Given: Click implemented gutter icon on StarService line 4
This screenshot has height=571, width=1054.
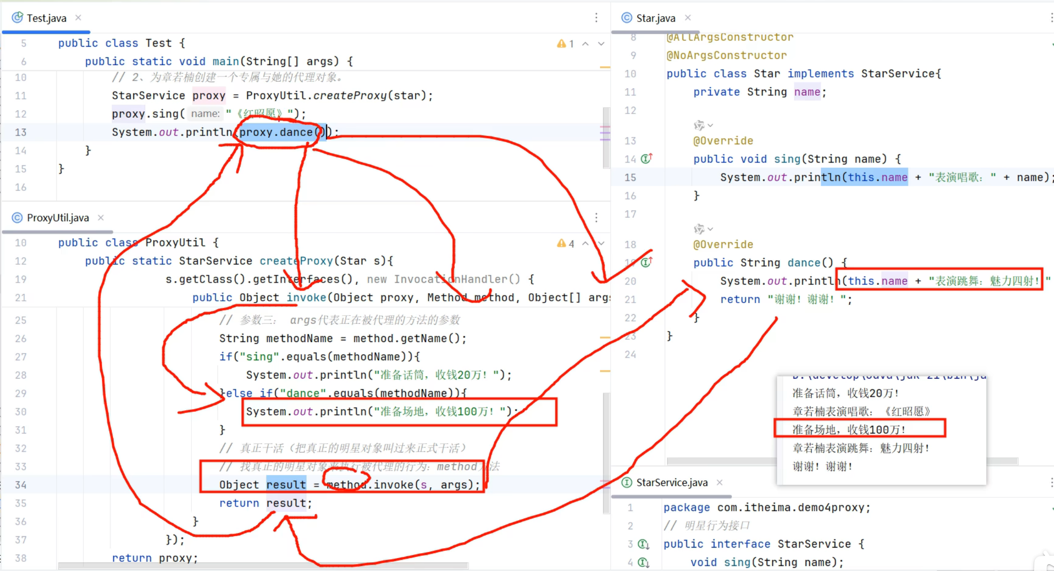Looking at the screenshot, I should pos(644,562).
